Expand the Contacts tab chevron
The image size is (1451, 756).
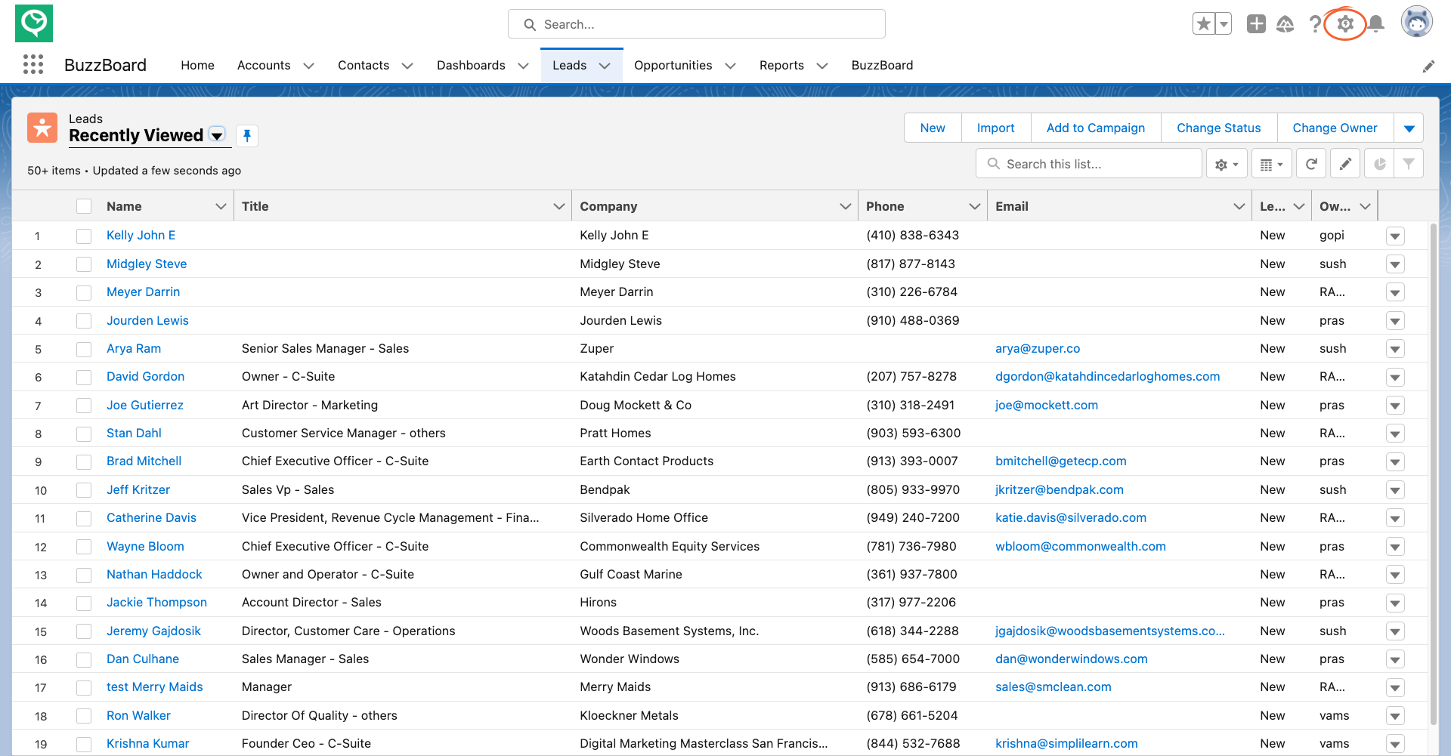pyautogui.click(x=407, y=66)
